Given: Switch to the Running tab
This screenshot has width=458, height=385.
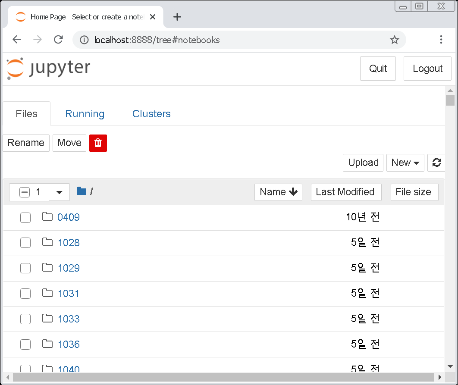Looking at the screenshot, I should [x=85, y=114].
